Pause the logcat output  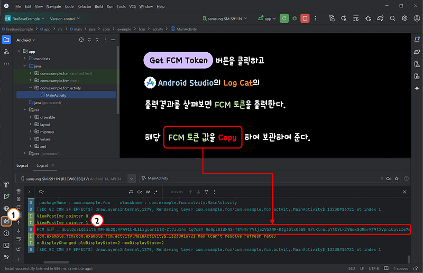(19, 199)
